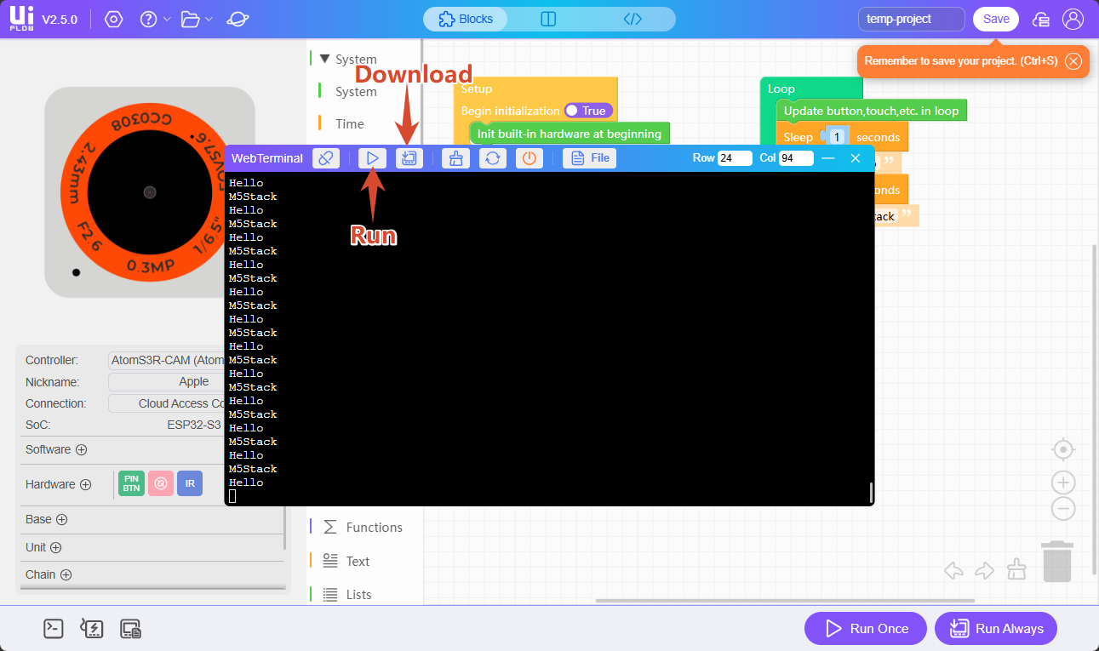
Task: Click the Run Always button
Action: point(996,629)
